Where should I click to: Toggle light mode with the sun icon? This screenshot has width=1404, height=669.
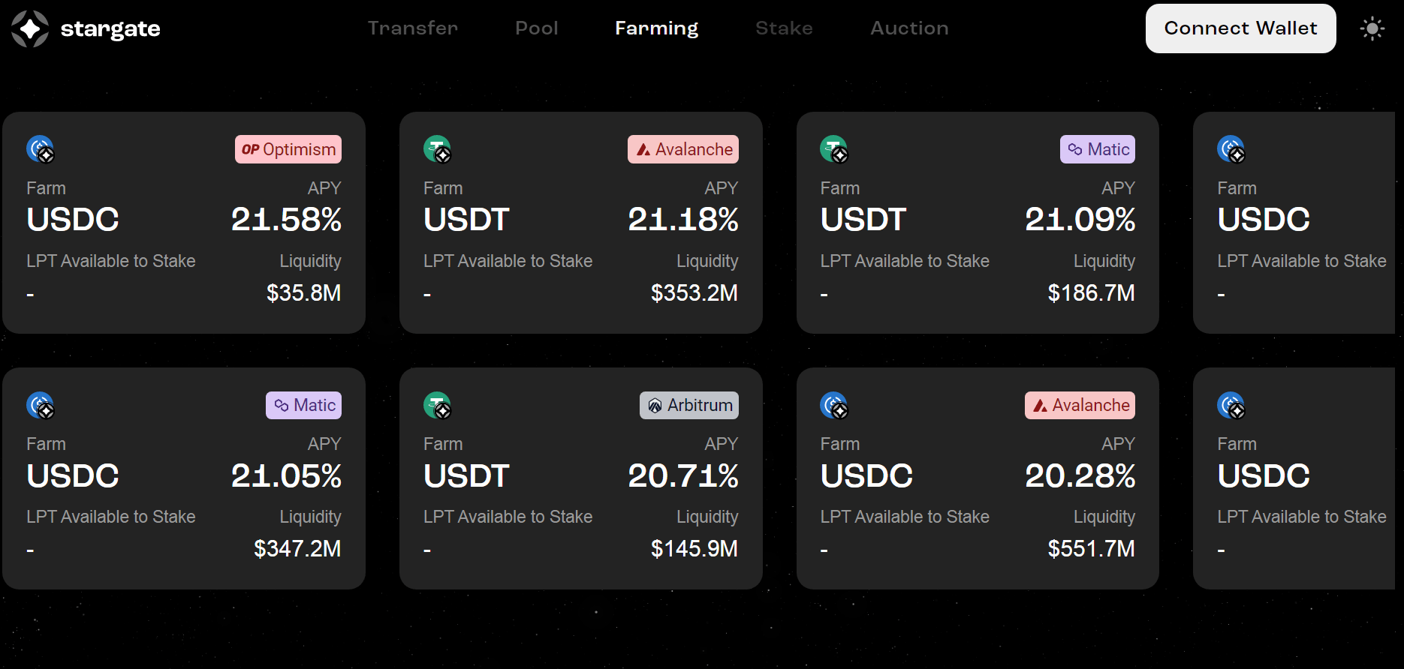pos(1373,28)
